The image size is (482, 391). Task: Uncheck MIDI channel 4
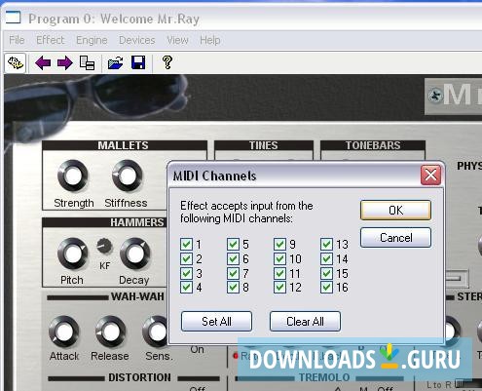(186, 288)
